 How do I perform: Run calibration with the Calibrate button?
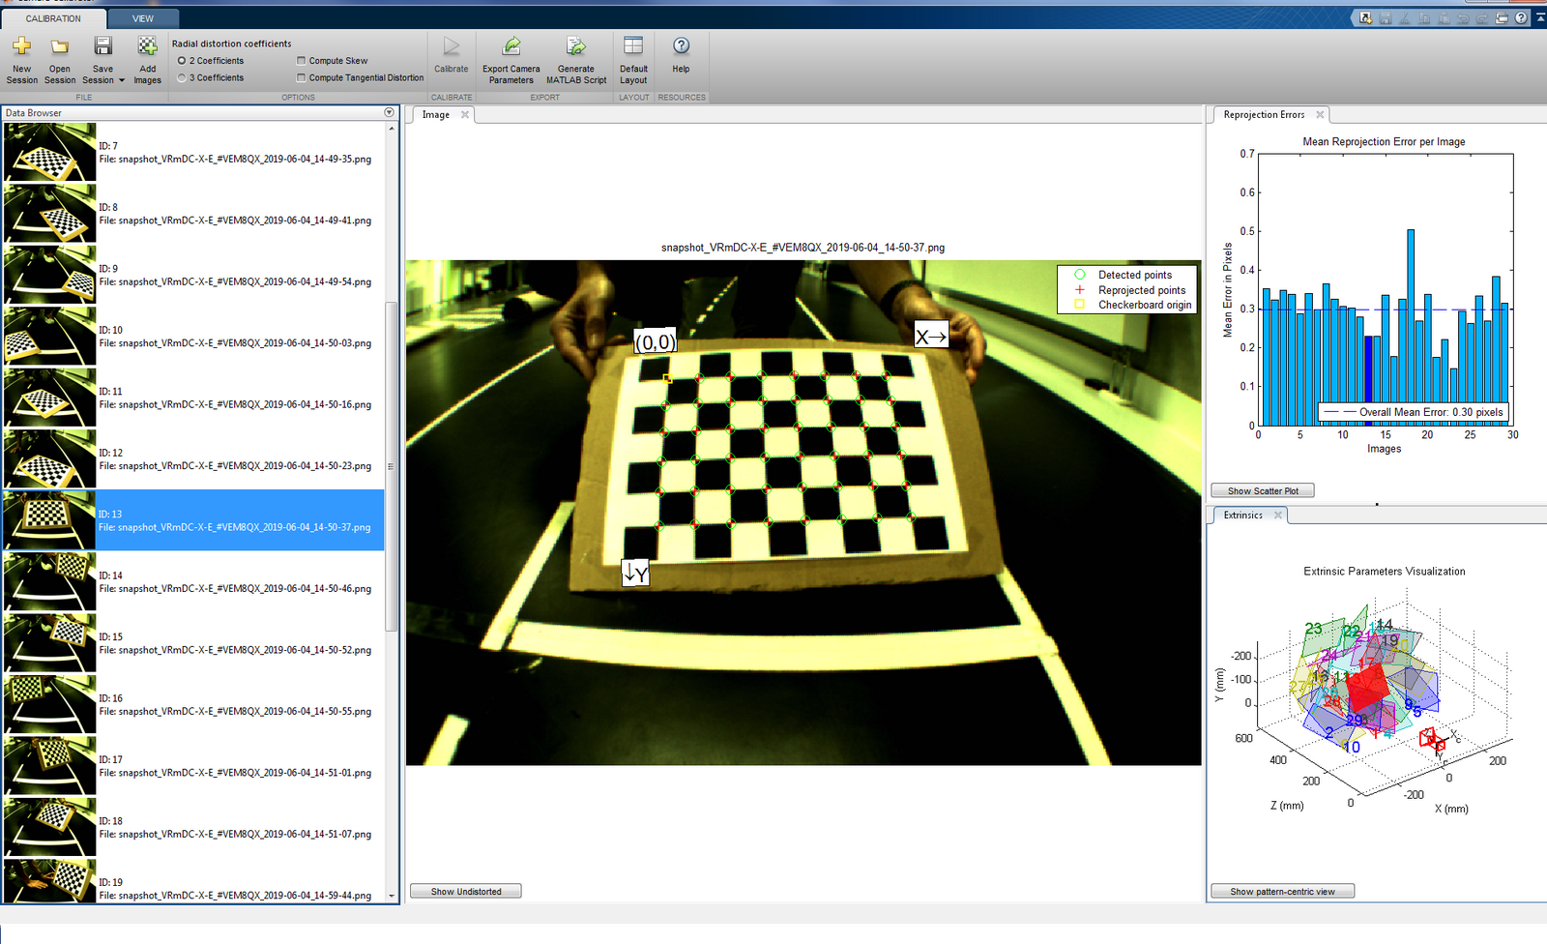451,48
